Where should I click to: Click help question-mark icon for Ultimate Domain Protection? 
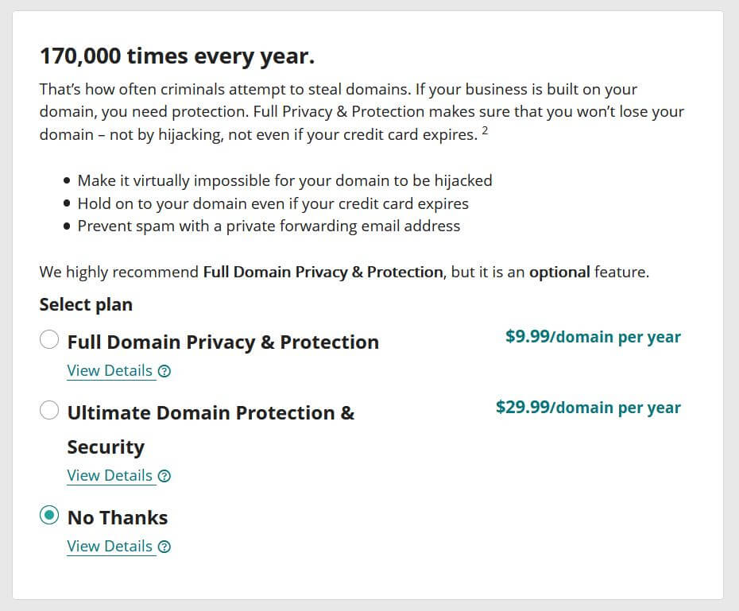point(164,476)
